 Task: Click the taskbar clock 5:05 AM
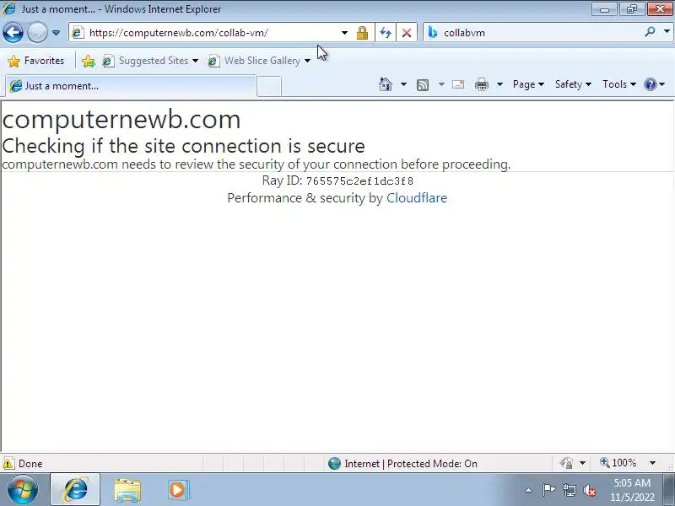click(x=631, y=482)
